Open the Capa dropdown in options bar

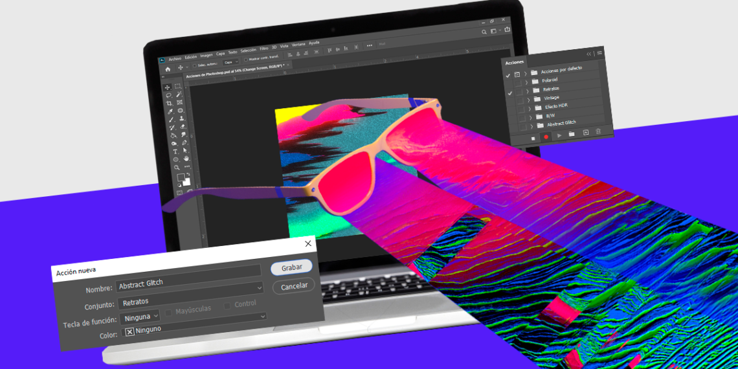click(230, 61)
